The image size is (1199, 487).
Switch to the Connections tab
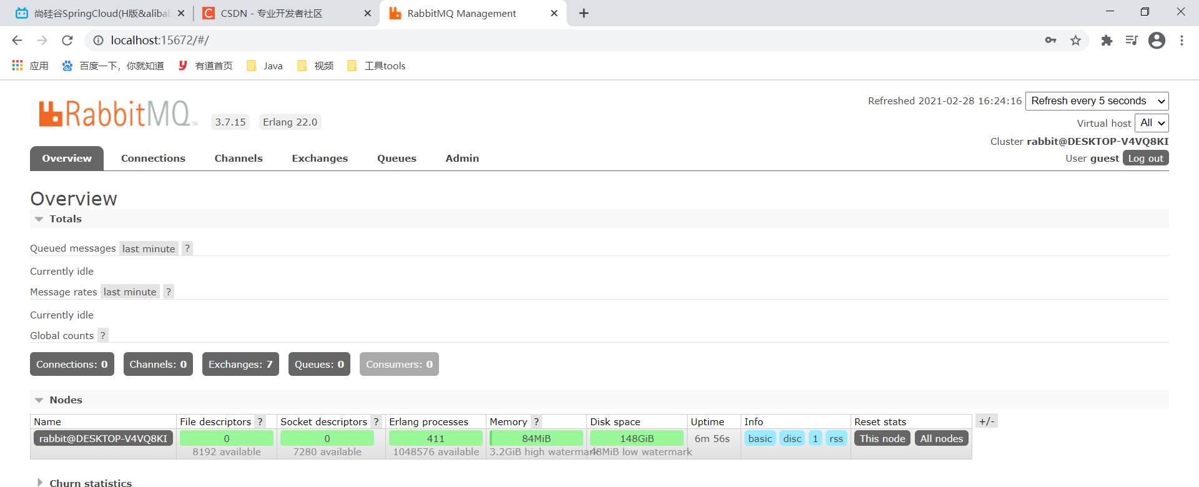[x=153, y=159]
